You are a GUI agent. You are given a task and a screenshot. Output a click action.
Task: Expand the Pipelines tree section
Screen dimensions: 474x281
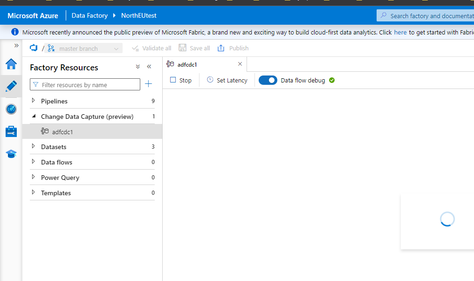pyautogui.click(x=33, y=101)
